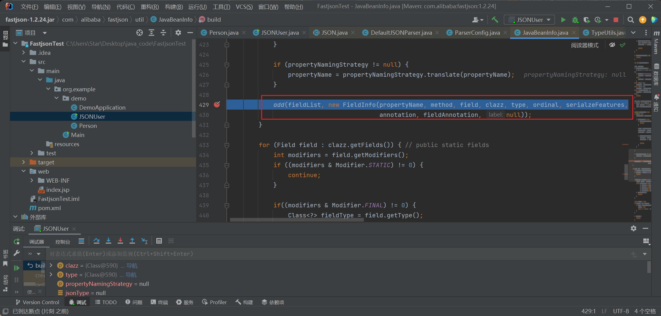The width and height of the screenshot is (661, 316).
Task: Show hidden editor tabs dropdown chevron
Action: pos(634,33)
